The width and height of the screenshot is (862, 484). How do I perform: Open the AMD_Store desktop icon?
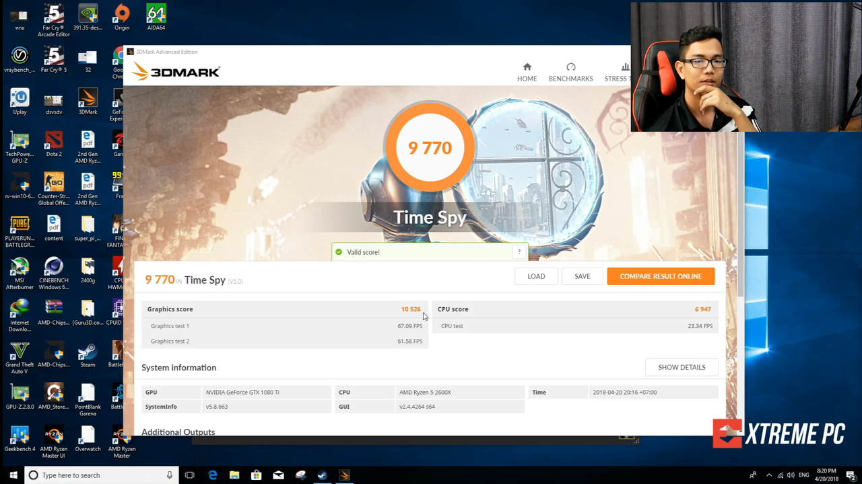click(x=54, y=397)
